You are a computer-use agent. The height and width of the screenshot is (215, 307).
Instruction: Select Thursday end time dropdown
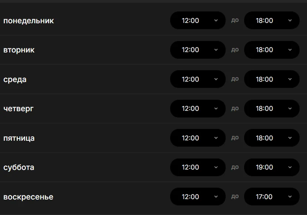(271, 109)
